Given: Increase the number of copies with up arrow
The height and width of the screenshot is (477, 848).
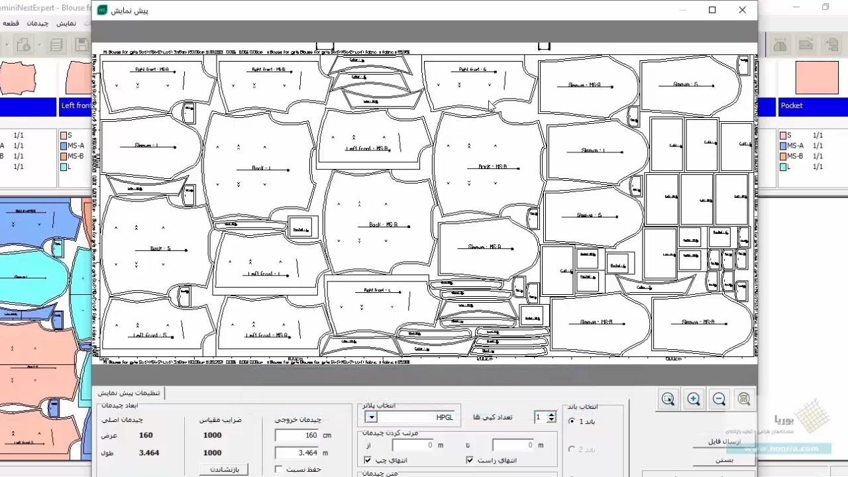Looking at the screenshot, I should [x=552, y=414].
